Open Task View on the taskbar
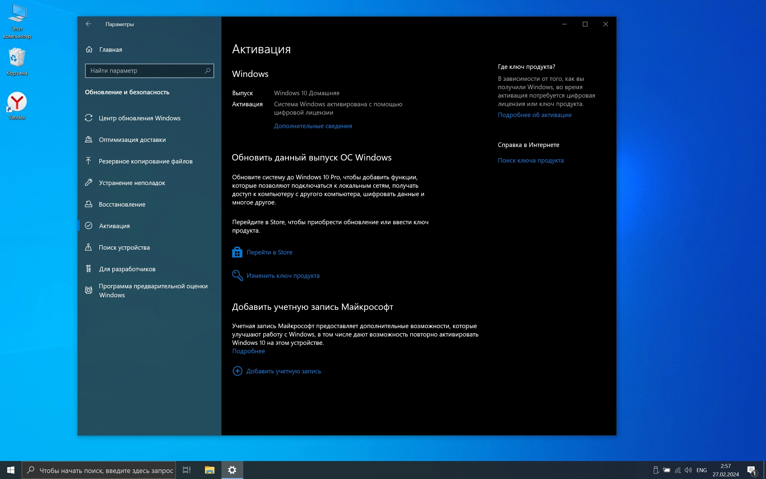This screenshot has height=479, width=766. pos(187,470)
